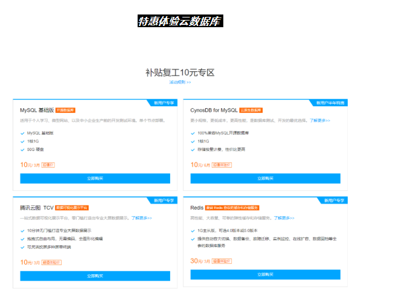Click the 100%兼容MySQL开源数据库 feature text
Screen dimensions: 405x308
coord(223,133)
